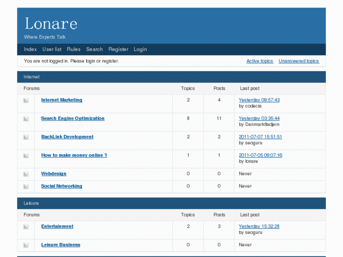343x257 pixels.
Task: Click the Leisure category header
Action: pos(31,203)
